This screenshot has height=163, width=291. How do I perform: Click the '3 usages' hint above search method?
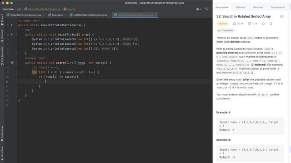(30, 58)
